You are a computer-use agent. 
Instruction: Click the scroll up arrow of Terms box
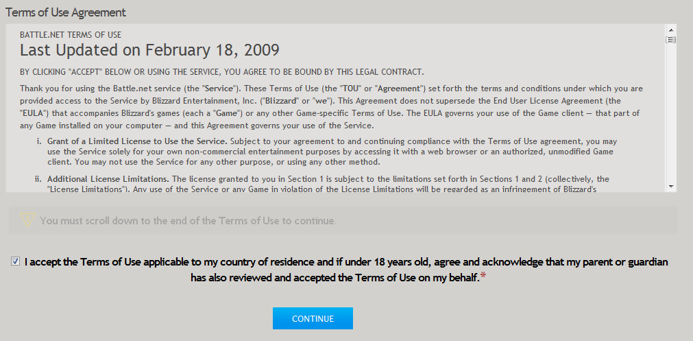[x=671, y=30]
